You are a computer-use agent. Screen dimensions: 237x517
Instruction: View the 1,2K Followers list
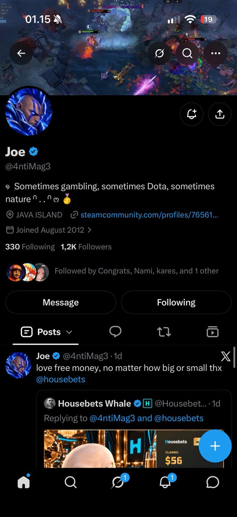[x=86, y=247]
